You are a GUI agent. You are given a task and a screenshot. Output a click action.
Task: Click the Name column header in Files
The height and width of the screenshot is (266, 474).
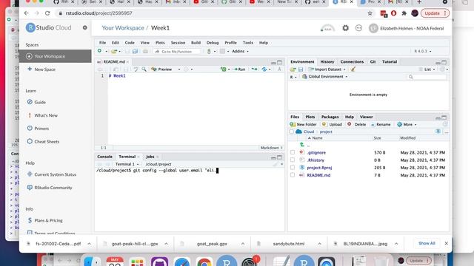point(317,138)
